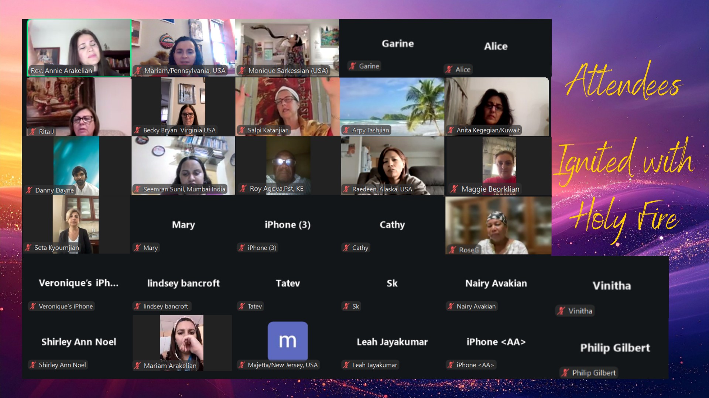Click muted mic icon by Vinitha
This screenshot has width=709, height=398.
(561, 311)
